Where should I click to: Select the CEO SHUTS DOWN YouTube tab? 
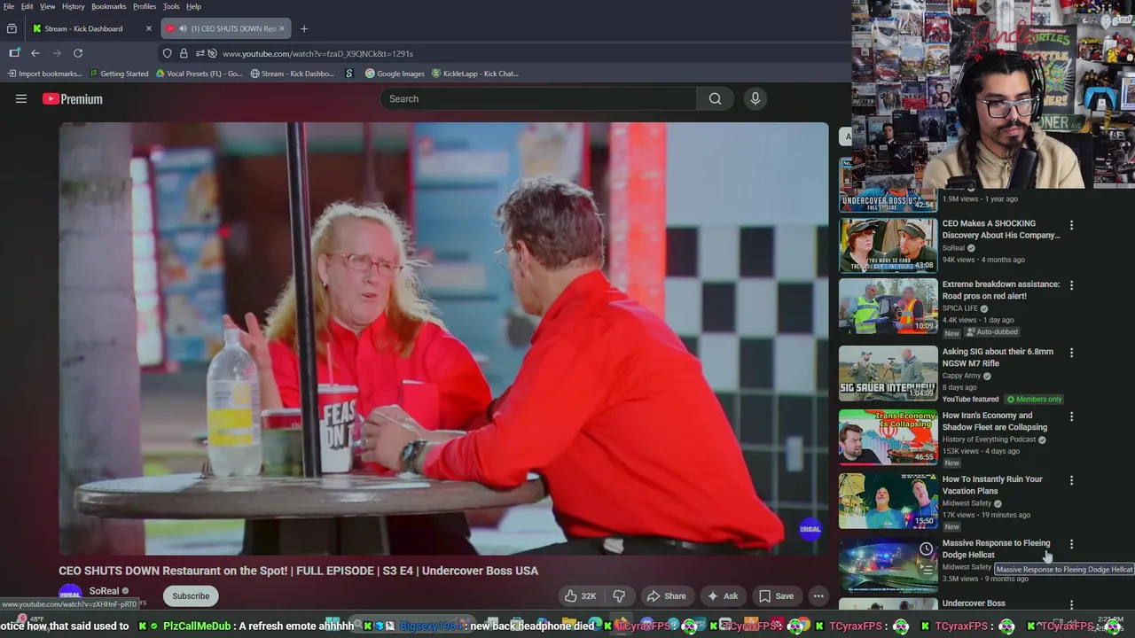coord(226,28)
